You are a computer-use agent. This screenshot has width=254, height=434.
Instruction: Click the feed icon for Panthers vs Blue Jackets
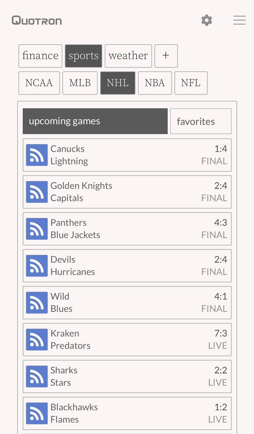tap(37, 229)
